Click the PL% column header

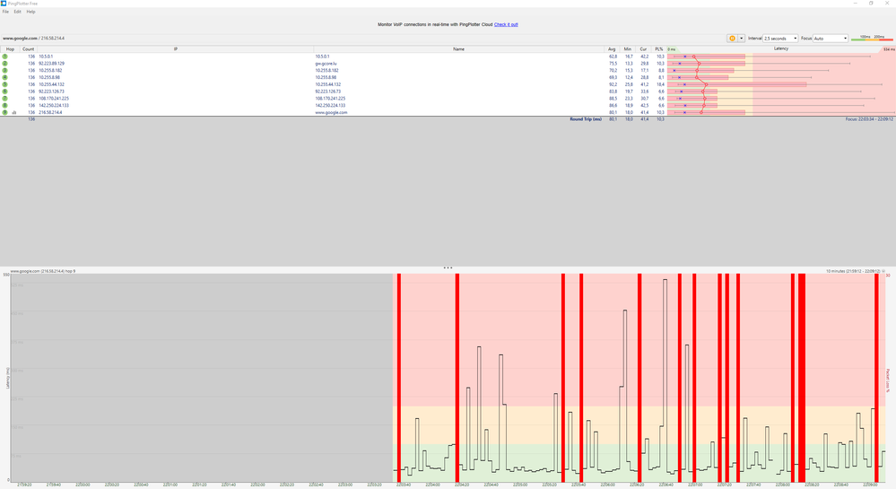coord(659,49)
